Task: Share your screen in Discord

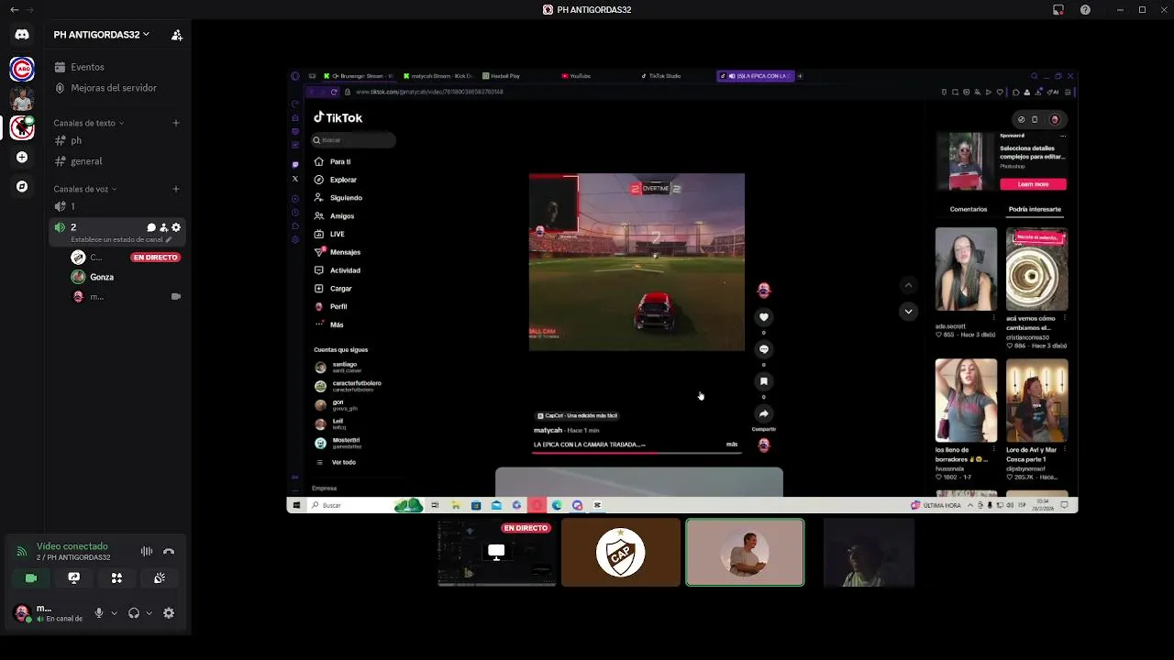Action: coord(74,578)
